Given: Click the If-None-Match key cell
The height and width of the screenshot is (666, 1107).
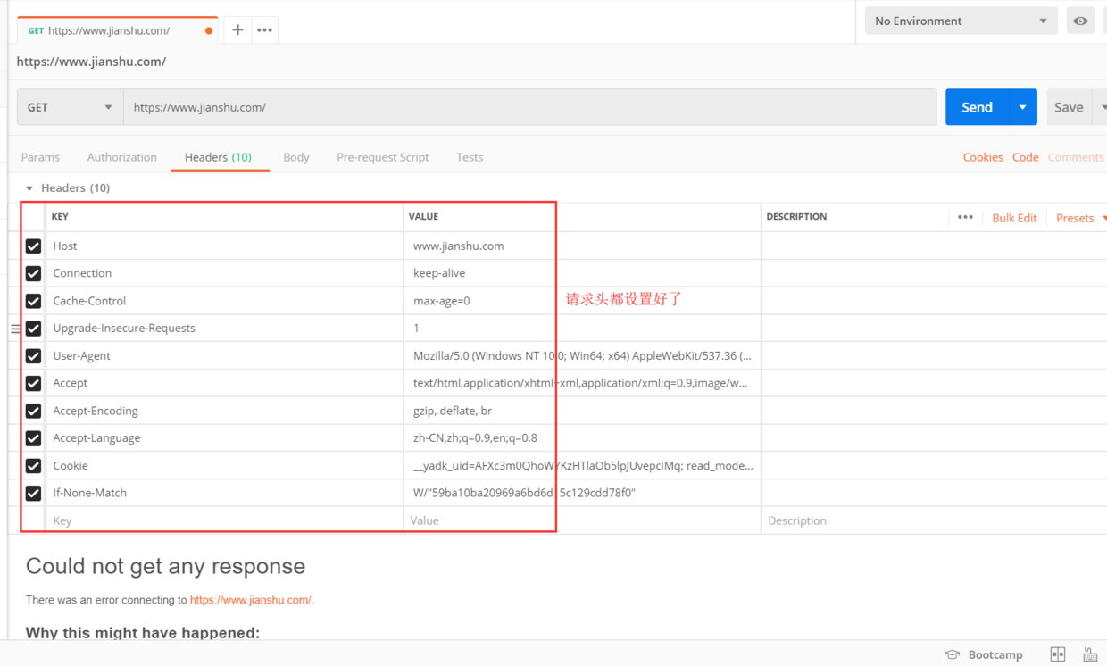Looking at the screenshot, I should tap(224, 493).
